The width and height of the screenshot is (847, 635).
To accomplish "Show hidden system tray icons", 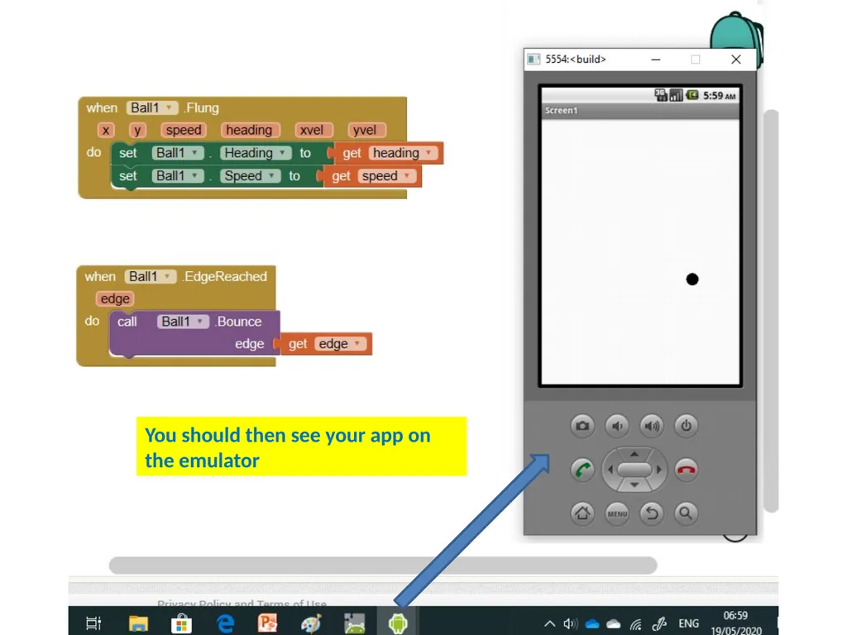I will click(550, 623).
